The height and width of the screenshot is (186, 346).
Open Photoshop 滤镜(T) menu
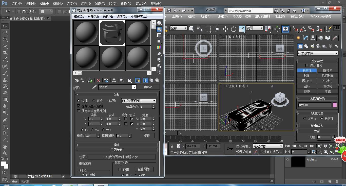(x=100, y=4)
